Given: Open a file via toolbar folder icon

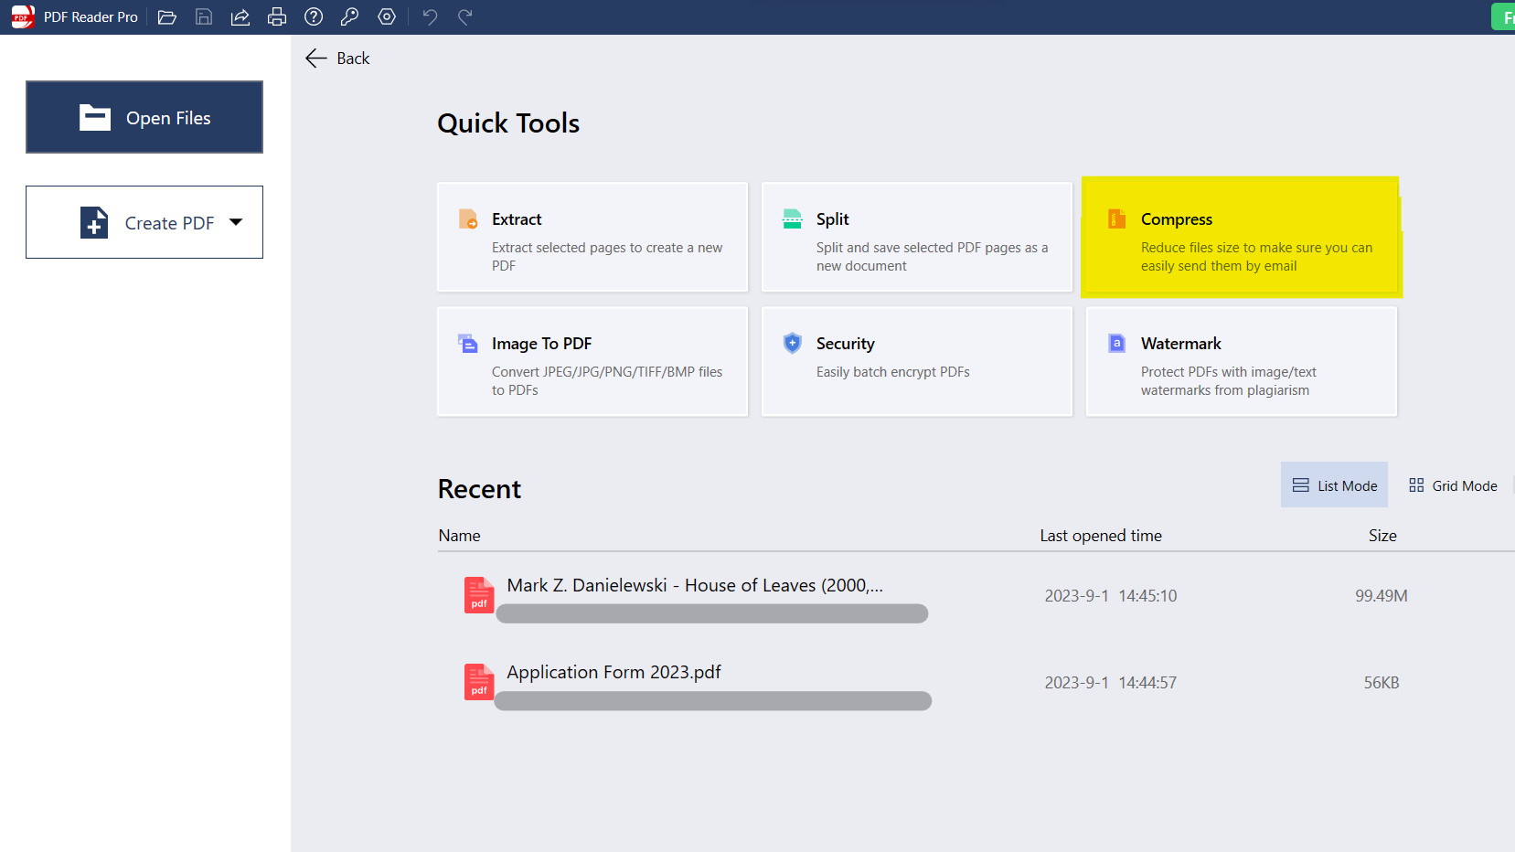Looking at the screenshot, I should 167,16.
